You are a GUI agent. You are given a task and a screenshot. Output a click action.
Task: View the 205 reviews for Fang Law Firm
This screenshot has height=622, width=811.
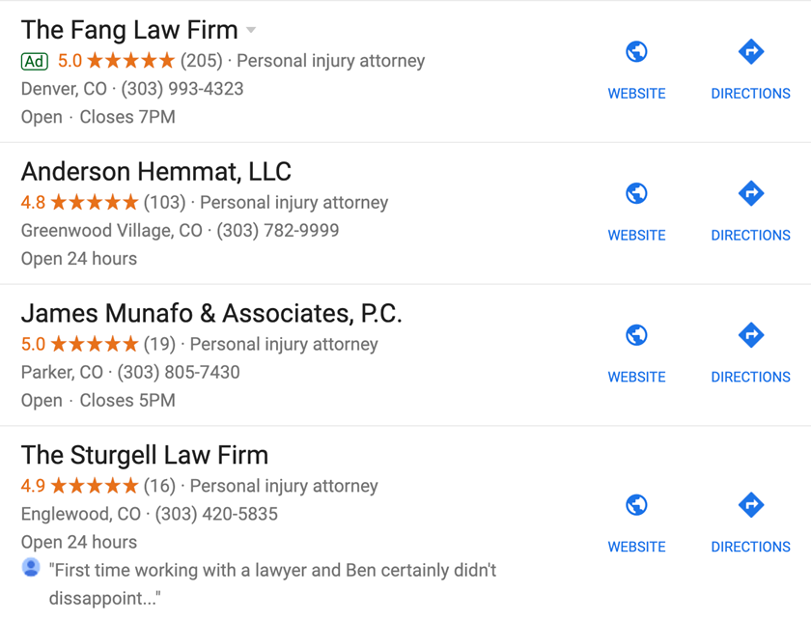(201, 61)
